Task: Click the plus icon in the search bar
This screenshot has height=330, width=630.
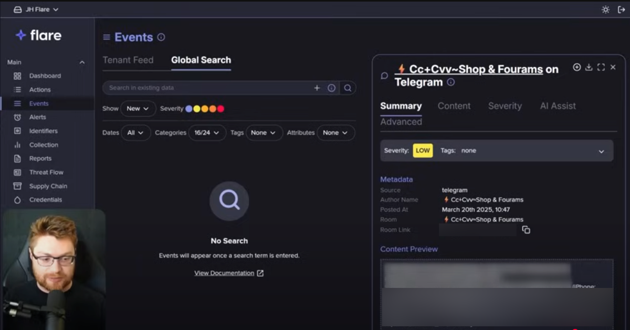Action: coord(317,88)
